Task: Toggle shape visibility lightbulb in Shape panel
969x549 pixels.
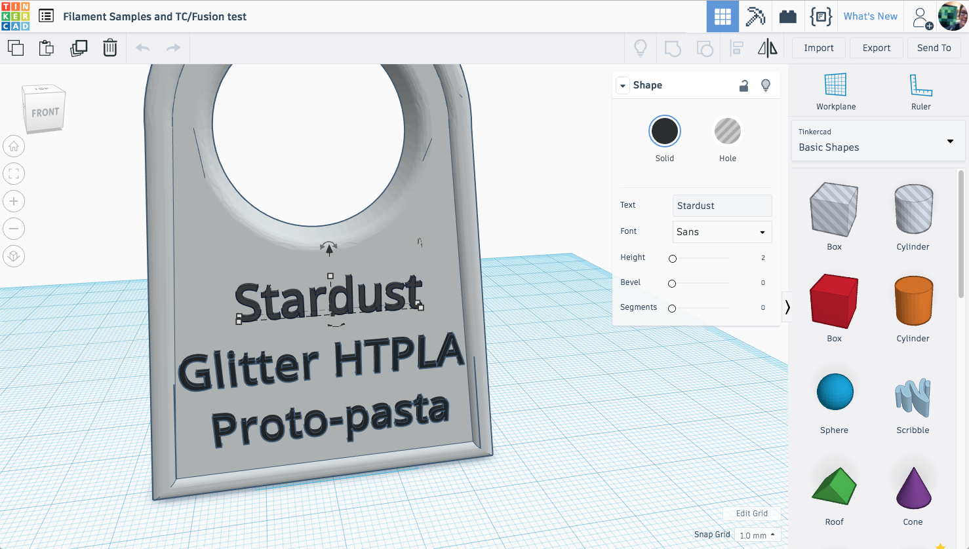Action: coord(766,86)
